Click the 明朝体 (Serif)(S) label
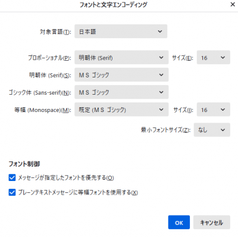The image size is (238, 237). [x=50, y=75]
